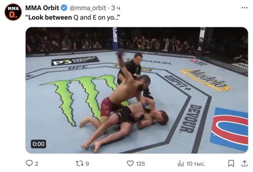Viewport: 253px width, 172px height.
Task: Play the UFC fight video
Action: (137, 90)
